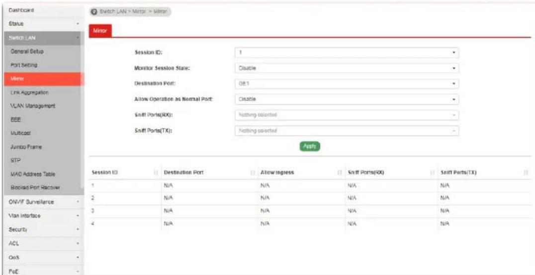Click Destination Port N/A for session 1
The height and width of the screenshot is (275, 535).
[x=169, y=186]
